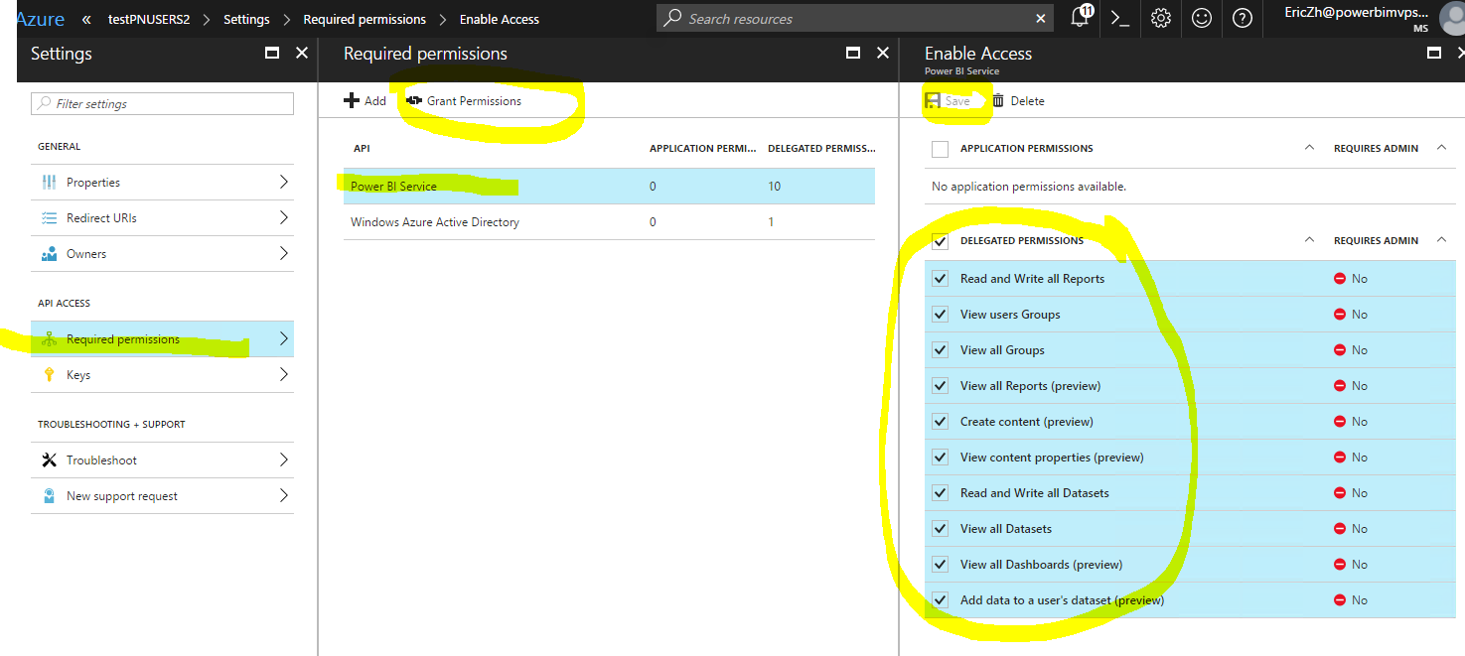Maximize the Settings blade
The width and height of the screenshot is (1465, 656).
272,53
